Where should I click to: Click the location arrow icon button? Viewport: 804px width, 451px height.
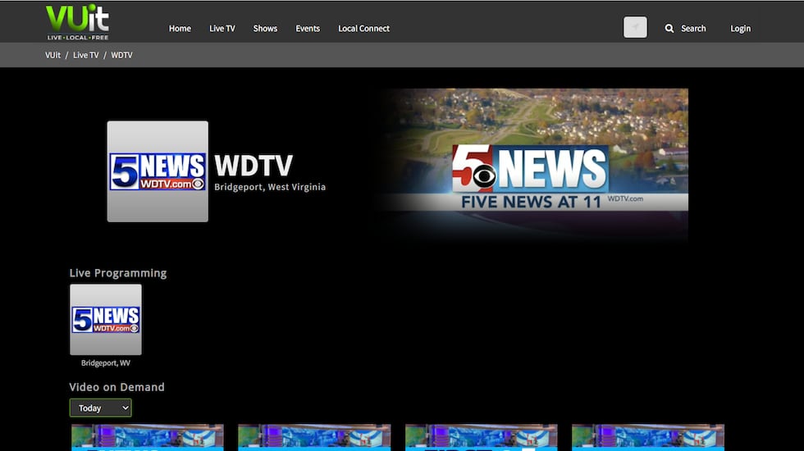[635, 27]
